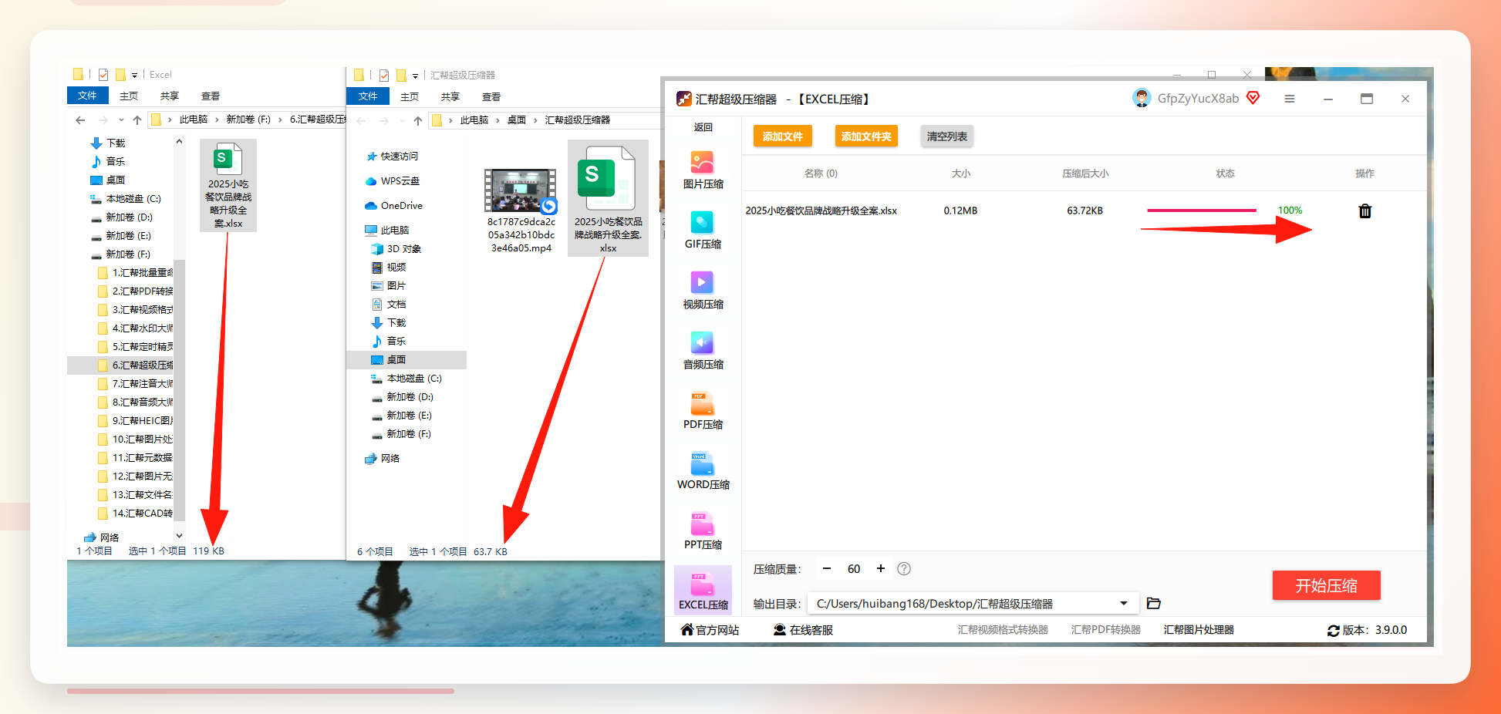Open the 共享 tab in the desktop Explorer window
The image size is (1501, 714).
[450, 96]
